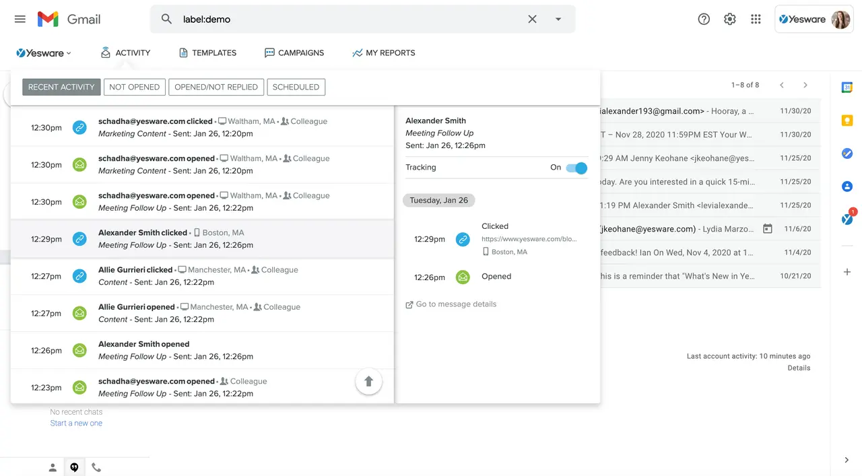Image resolution: width=862 pixels, height=476 pixels.
Task: Select the Scheduled filter
Action: (296, 87)
